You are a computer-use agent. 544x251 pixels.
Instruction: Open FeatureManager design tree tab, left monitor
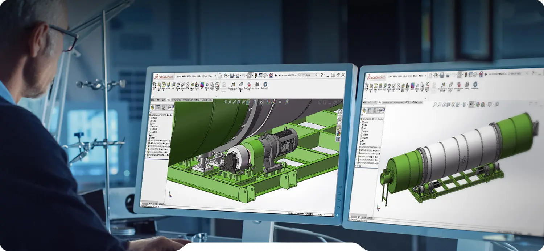point(153,107)
